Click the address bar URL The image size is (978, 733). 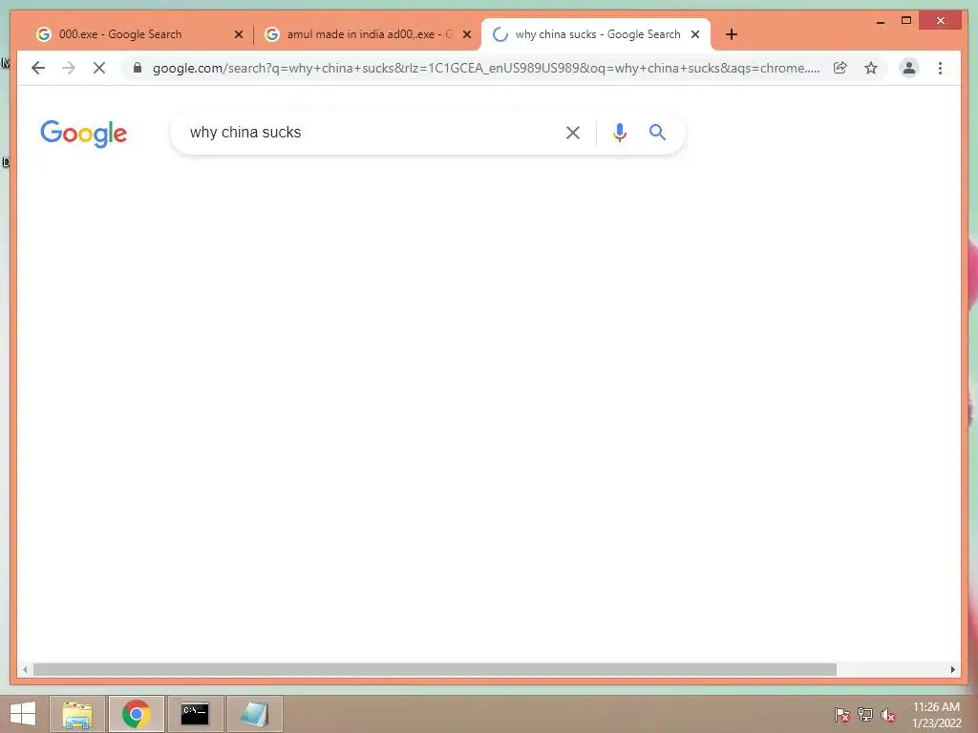click(486, 68)
